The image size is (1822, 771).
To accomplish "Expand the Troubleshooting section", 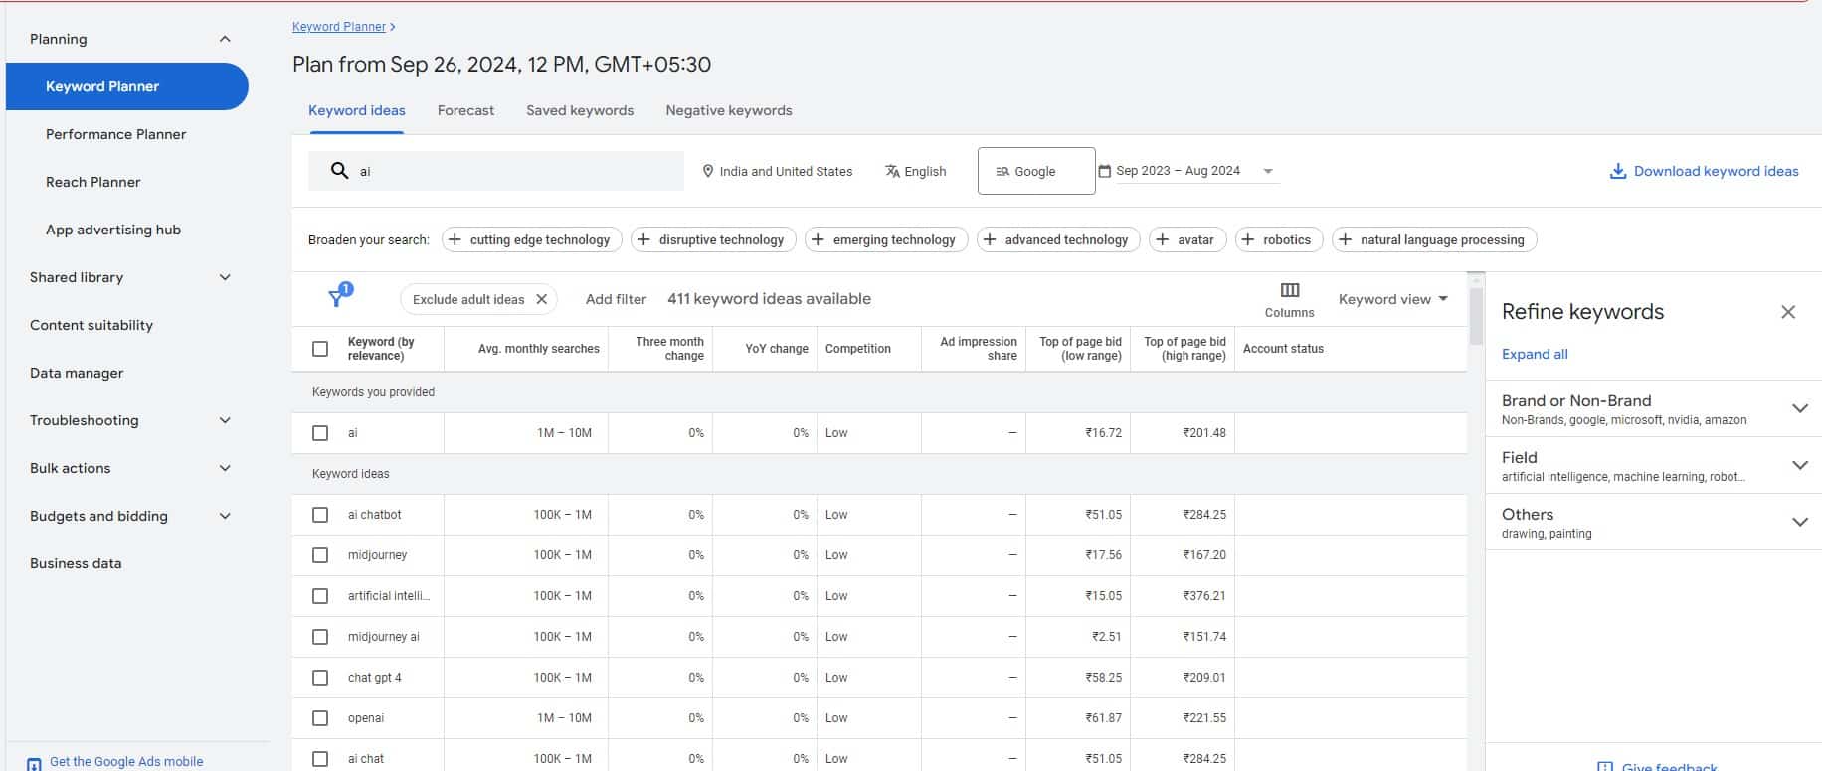I will coord(225,420).
